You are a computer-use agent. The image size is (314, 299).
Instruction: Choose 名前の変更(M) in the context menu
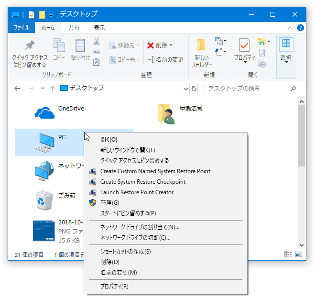[x=165, y=273]
